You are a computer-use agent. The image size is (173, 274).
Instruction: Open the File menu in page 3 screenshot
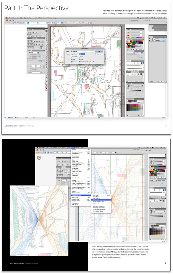click(18, 18)
